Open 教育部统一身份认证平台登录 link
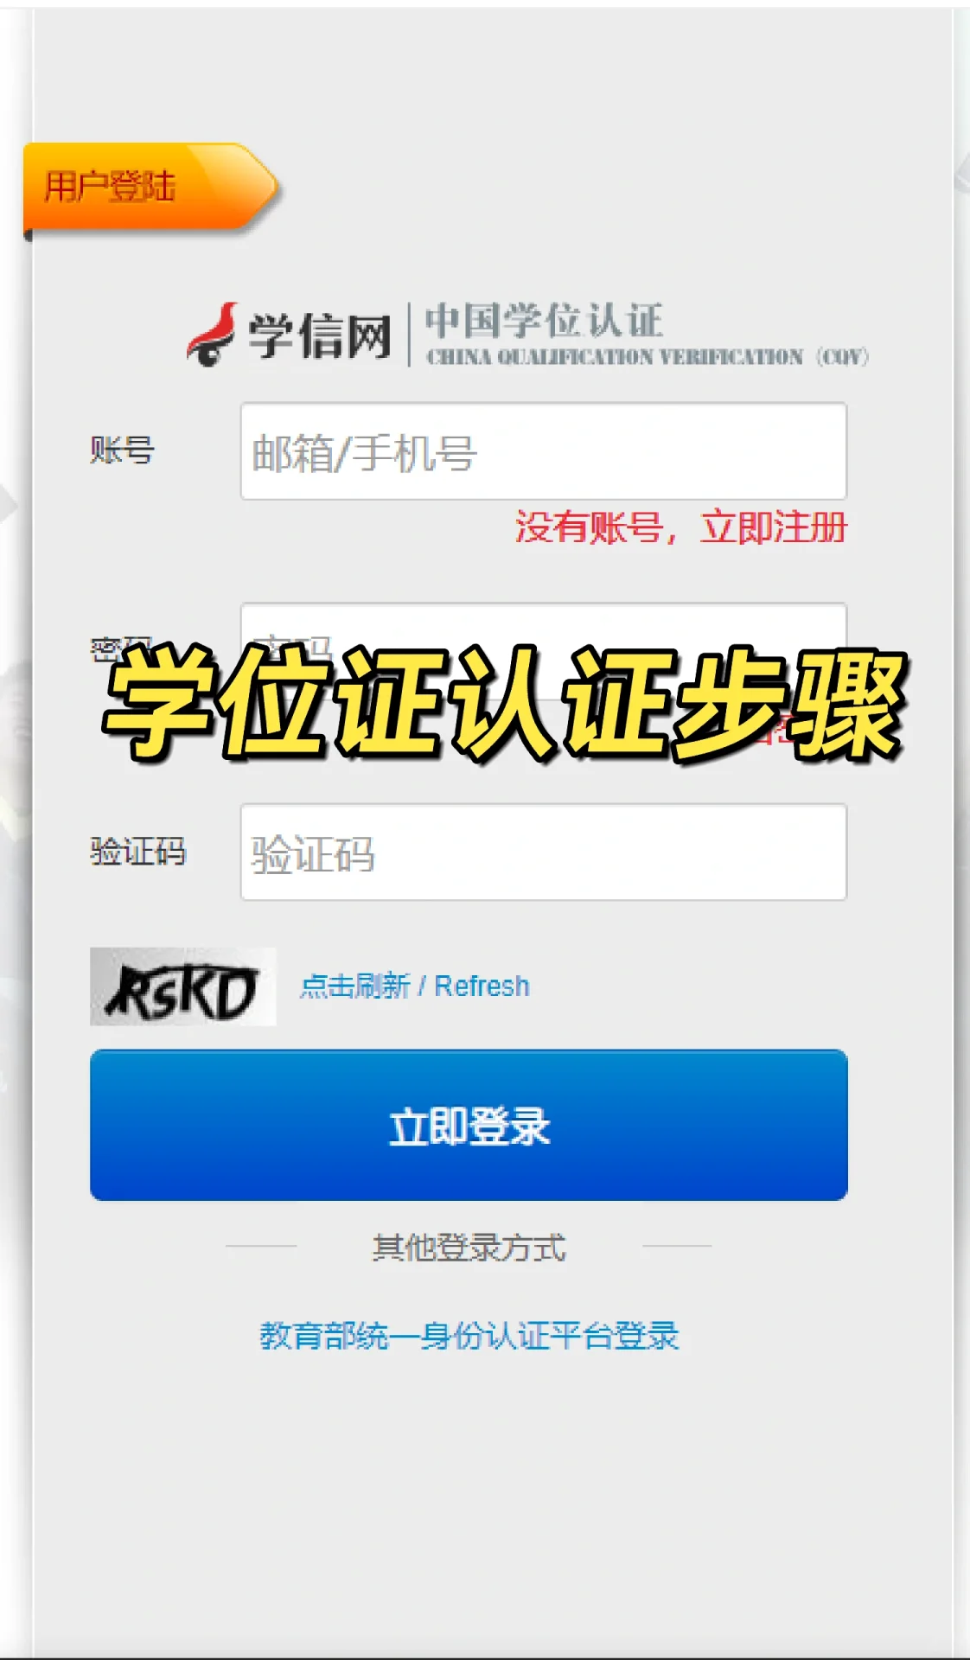The width and height of the screenshot is (970, 1660). (469, 1336)
